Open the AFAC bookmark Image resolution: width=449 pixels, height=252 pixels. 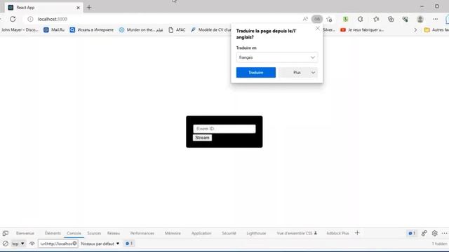[x=177, y=29]
